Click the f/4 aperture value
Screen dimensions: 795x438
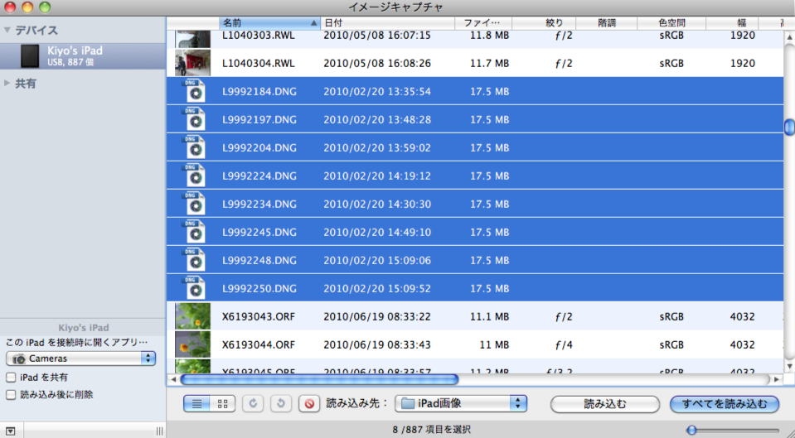564,344
